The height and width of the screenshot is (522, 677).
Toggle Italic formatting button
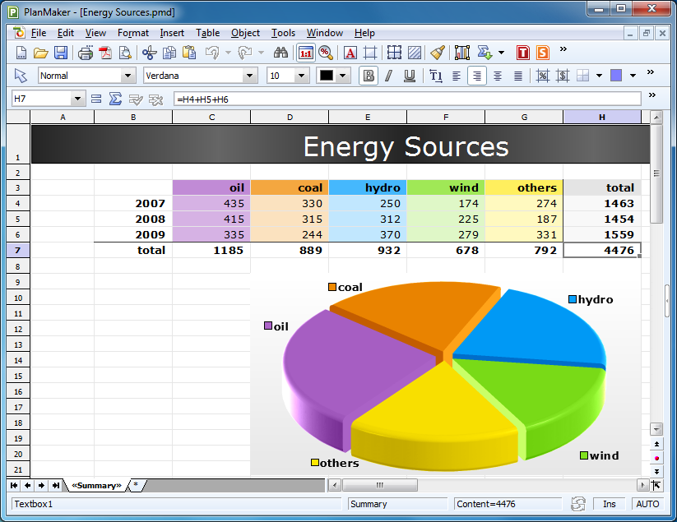tap(389, 76)
